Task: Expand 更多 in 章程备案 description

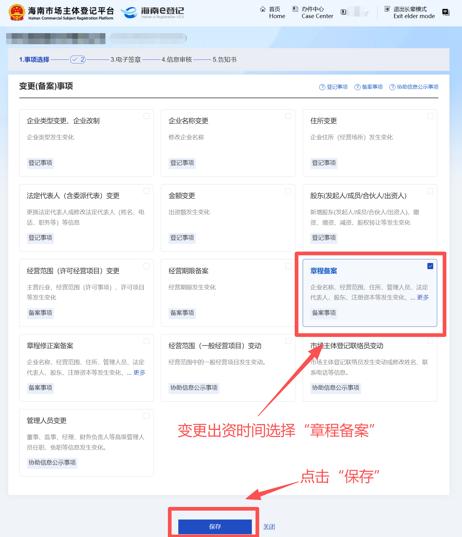Action: click(423, 297)
